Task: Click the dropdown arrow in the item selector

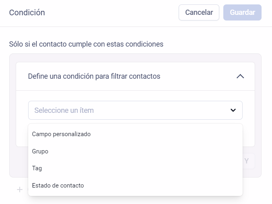Action: pos(233,110)
